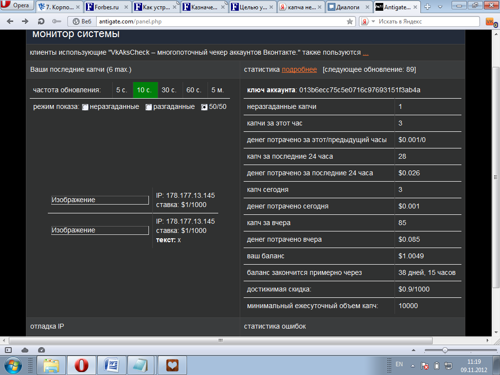Open the Action Center flag icon

point(425,366)
